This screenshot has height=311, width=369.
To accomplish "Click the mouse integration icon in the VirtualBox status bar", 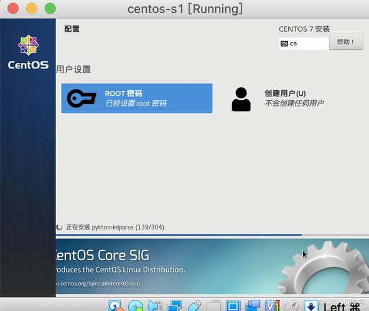I will coord(292,305).
